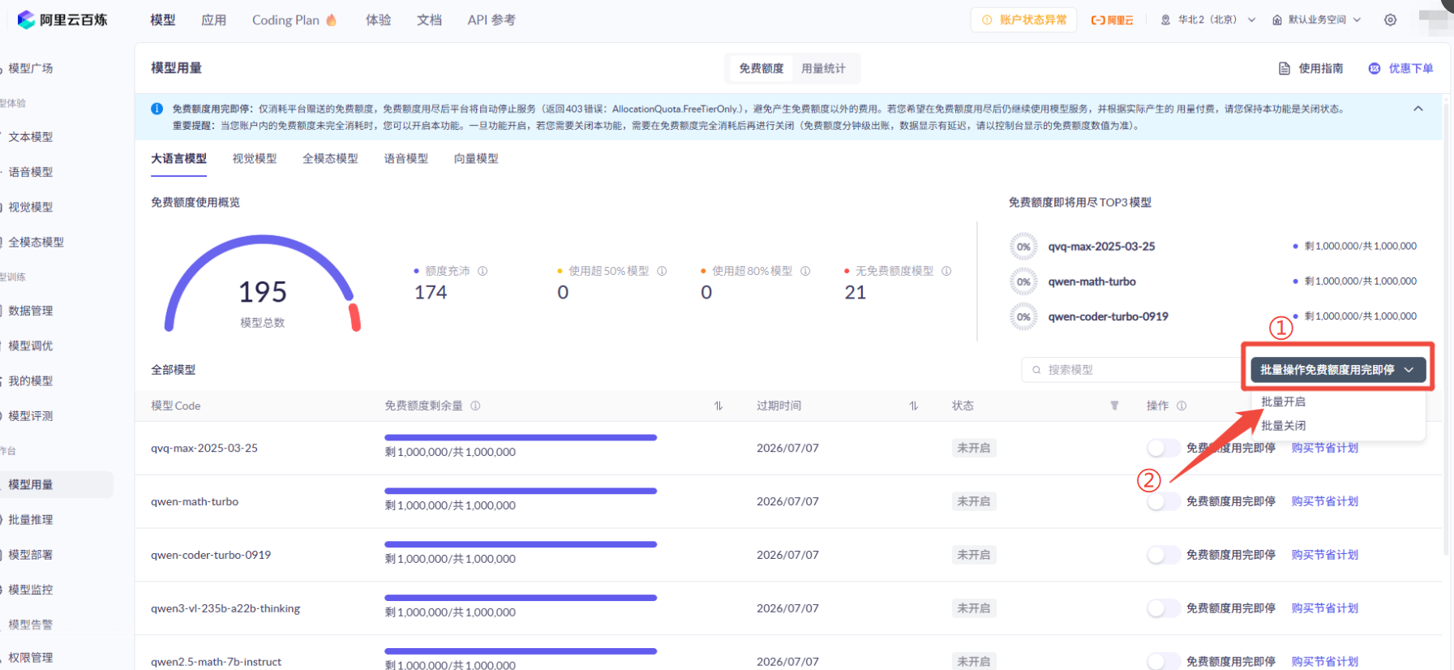
Task: Click 0% ring for qwen-coder-turbo-0919
Action: pos(1023,316)
